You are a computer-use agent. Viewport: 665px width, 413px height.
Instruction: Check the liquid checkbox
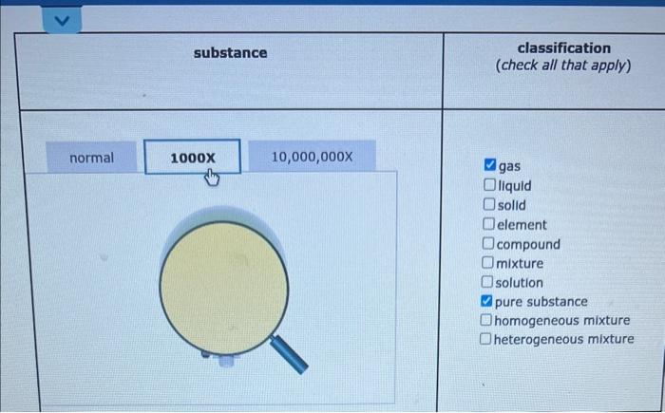489,184
